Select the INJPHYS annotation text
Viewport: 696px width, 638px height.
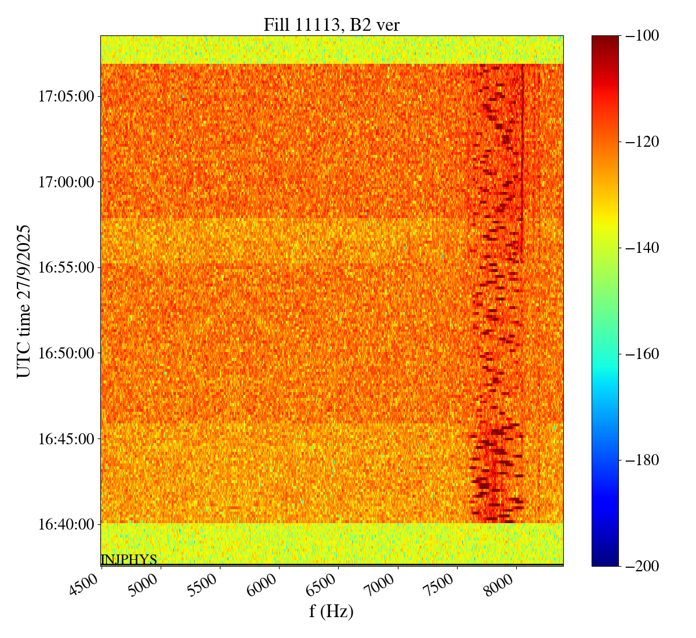coord(129,559)
